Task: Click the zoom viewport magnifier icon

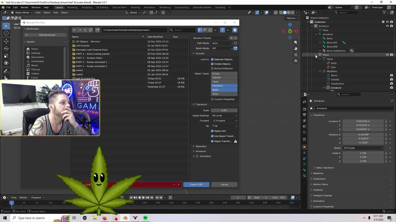Action: (296, 43)
